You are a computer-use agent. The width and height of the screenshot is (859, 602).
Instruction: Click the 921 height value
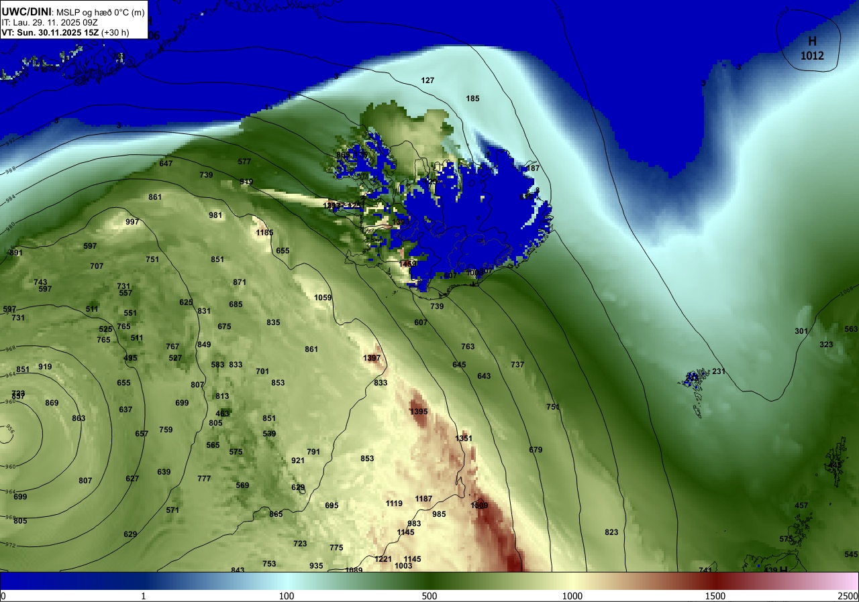[298, 461]
